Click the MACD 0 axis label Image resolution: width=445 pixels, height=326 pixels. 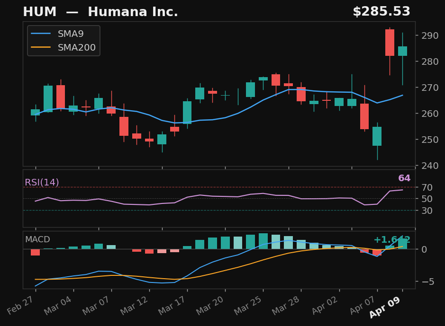click(424, 249)
